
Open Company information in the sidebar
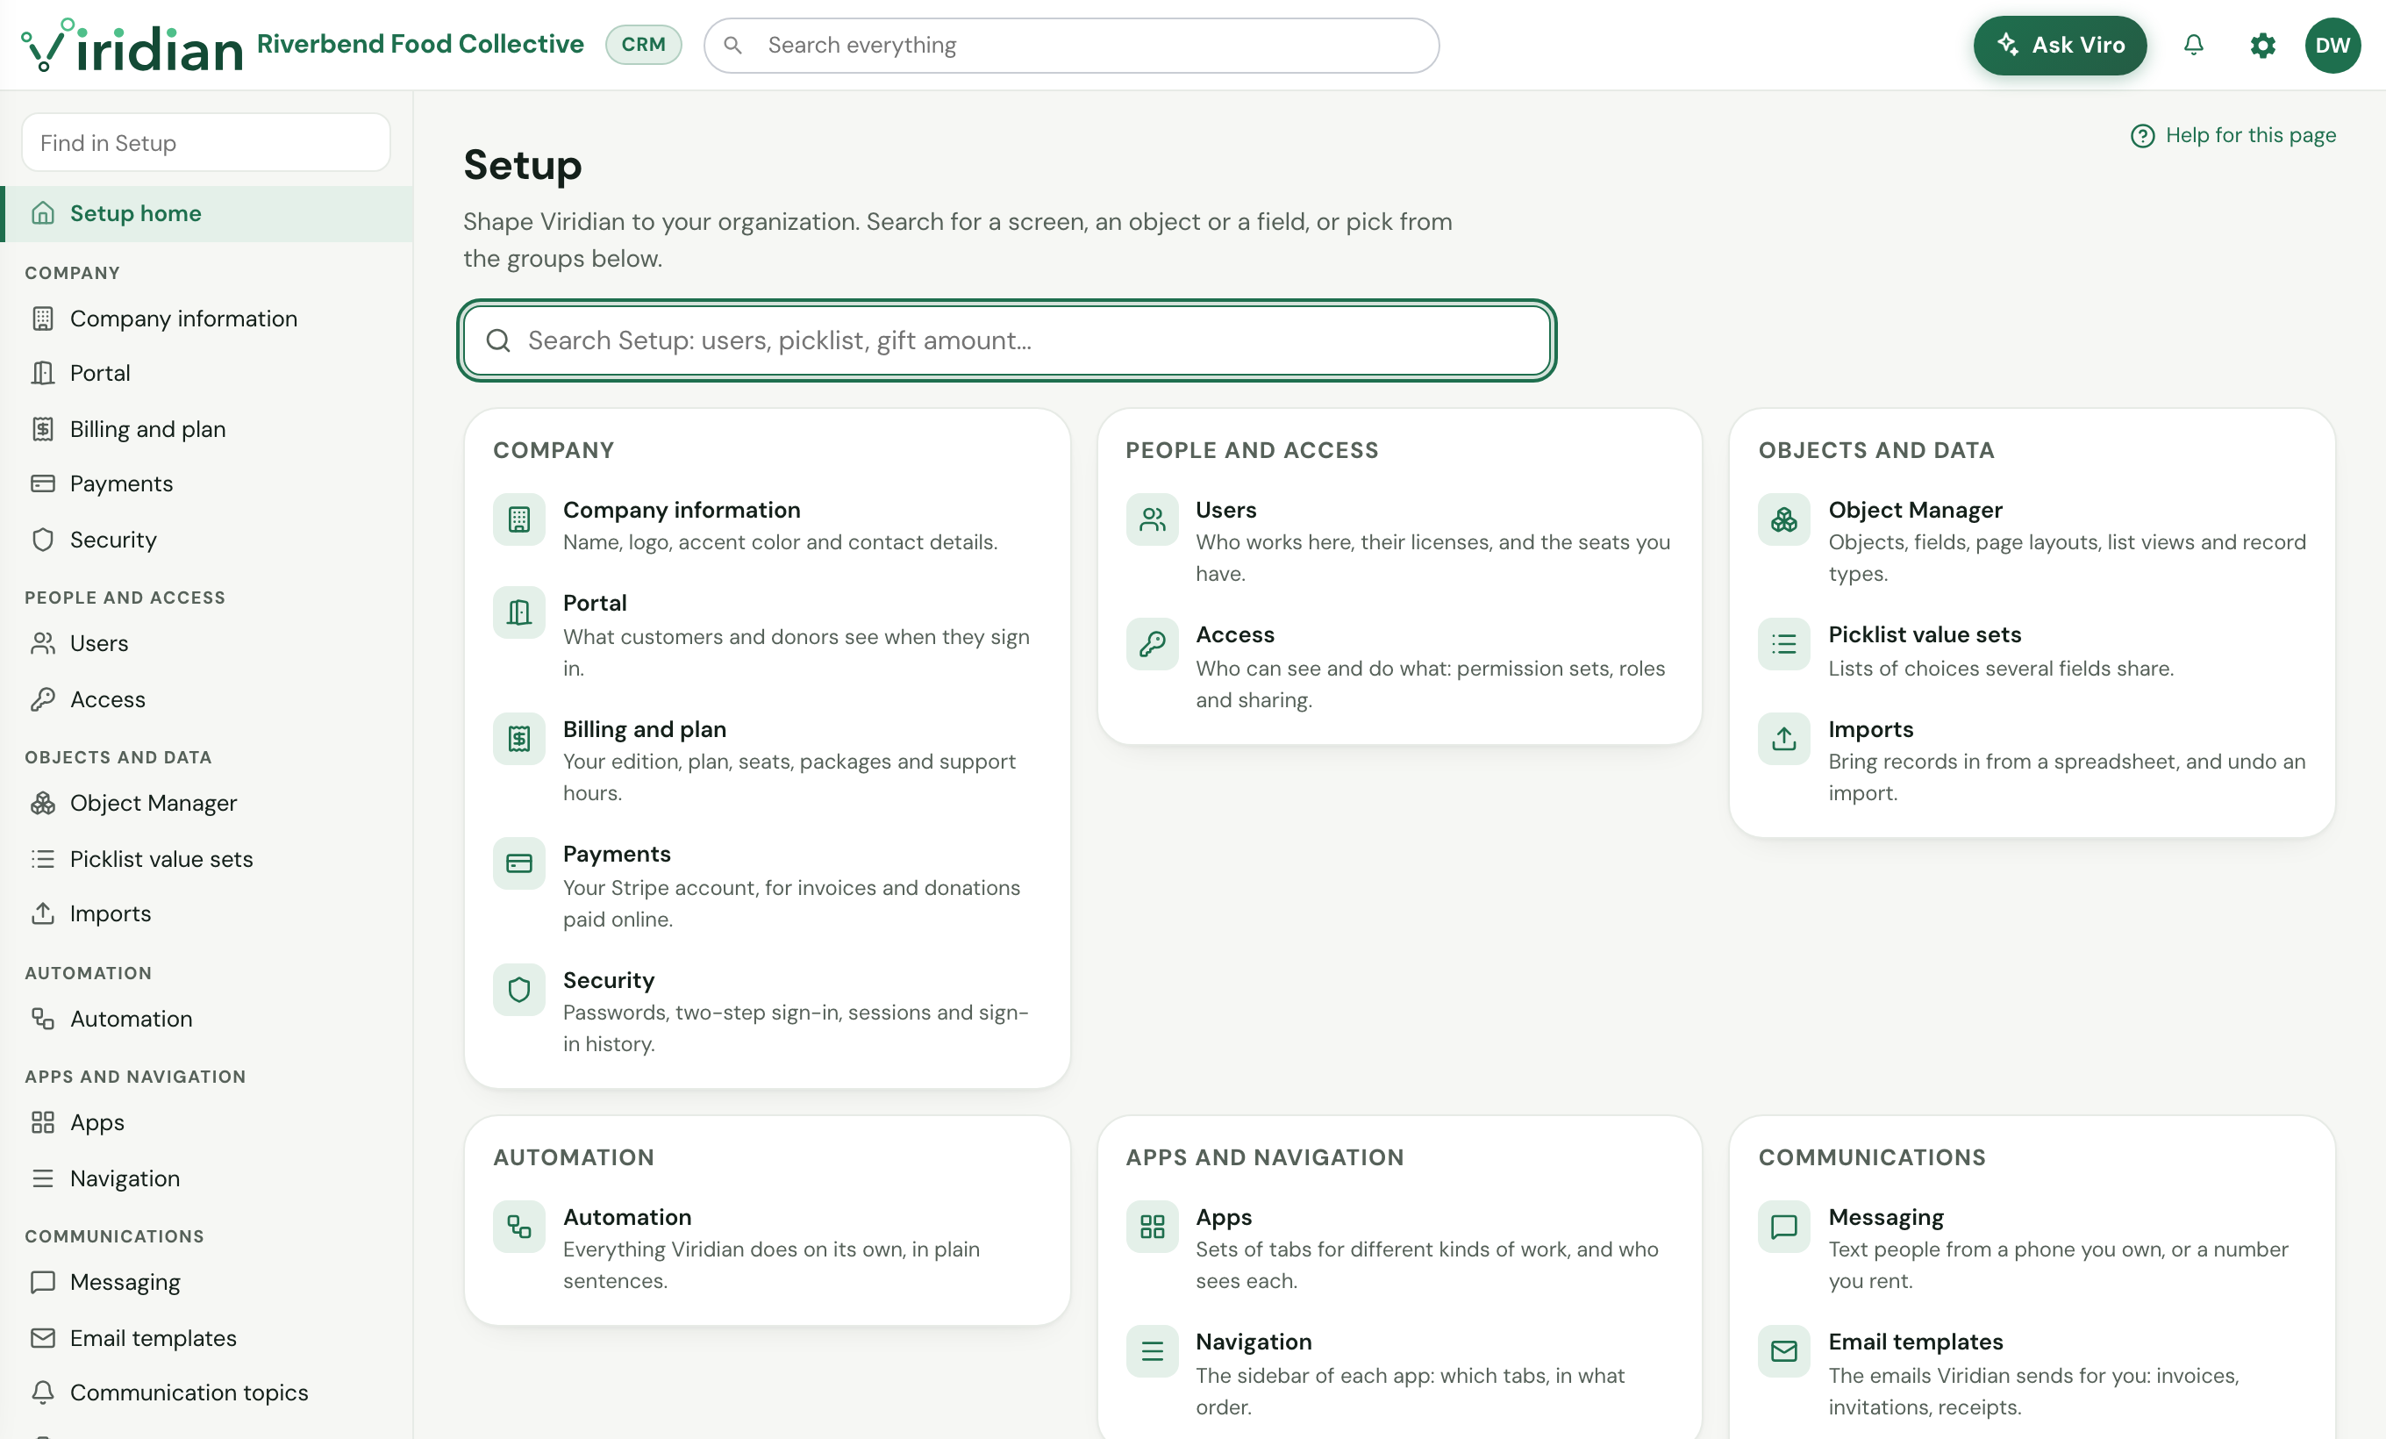[x=206, y=319]
